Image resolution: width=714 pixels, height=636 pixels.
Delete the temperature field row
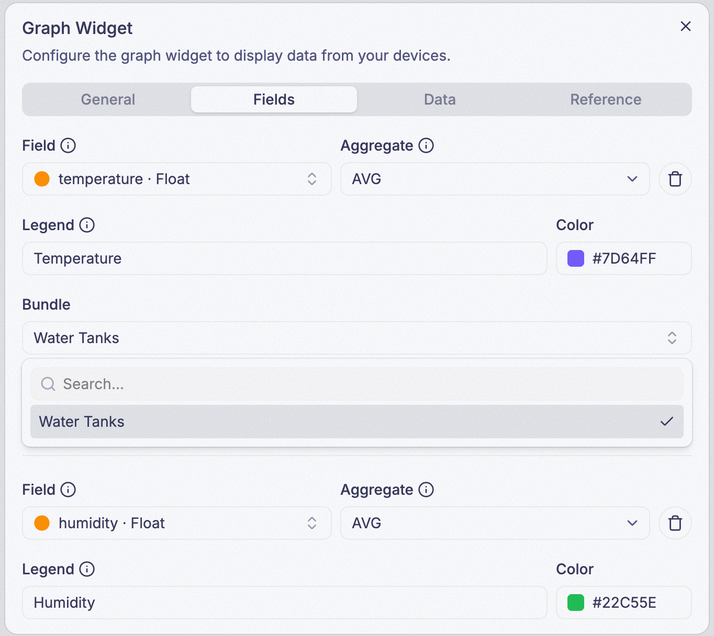click(x=675, y=179)
